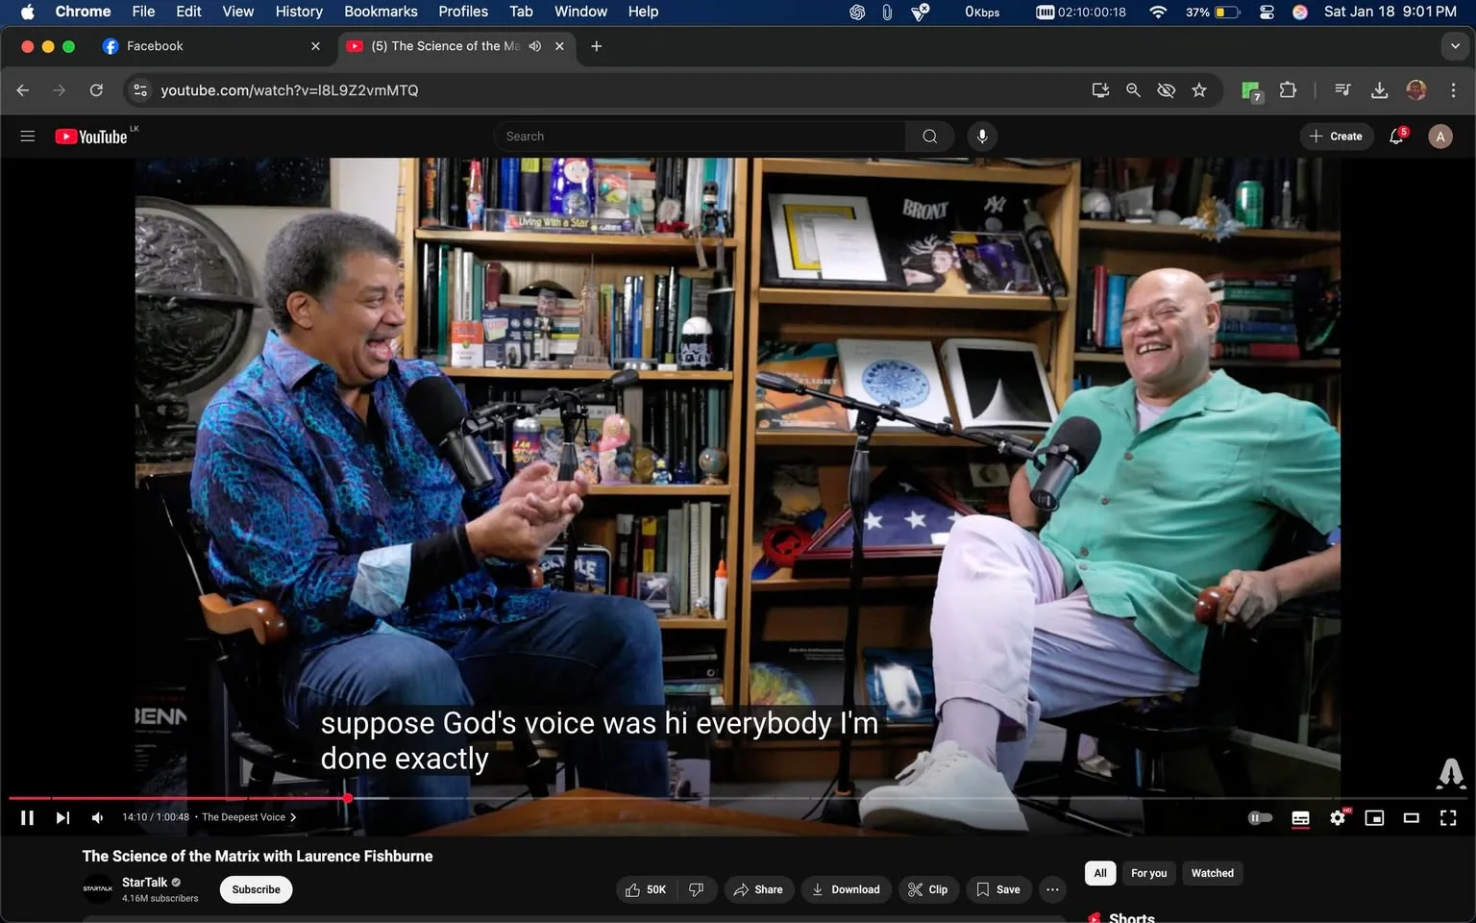The image size is (1476, 923).
Task: Expand the Chrome tab search dropdown
Action: tap(1455, 46)
